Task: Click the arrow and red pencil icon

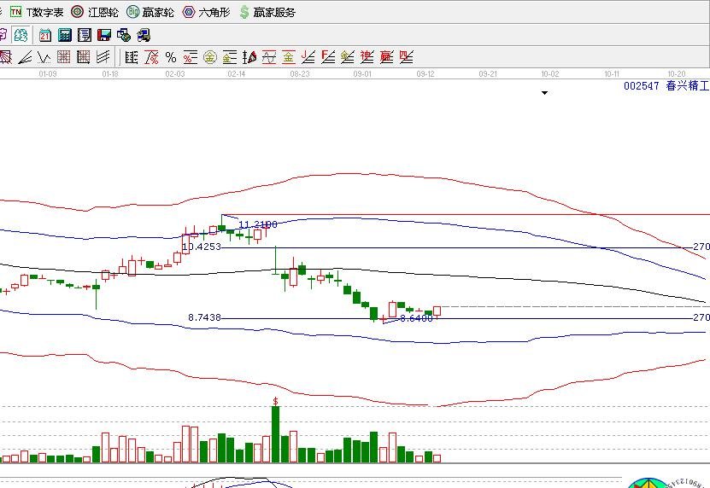Action: click(x=249, y=57)
